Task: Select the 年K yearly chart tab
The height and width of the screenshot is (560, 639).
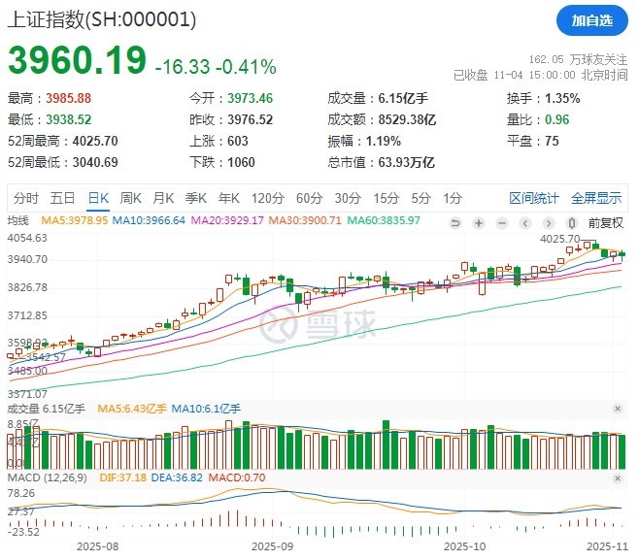Action: pos(228,198)
